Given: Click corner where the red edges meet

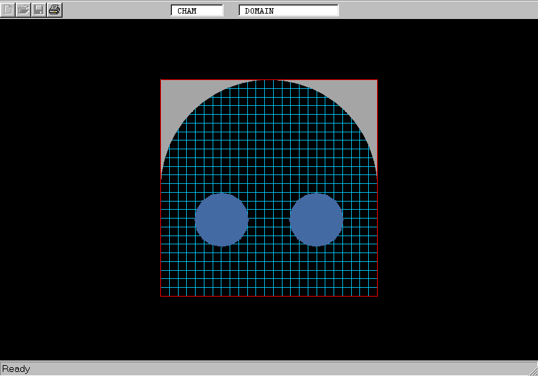Looking at the screenshot, I should click(x=161, y=297).
